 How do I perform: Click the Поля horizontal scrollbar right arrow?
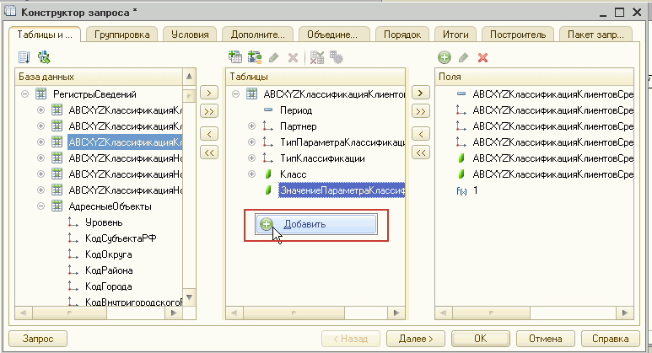coord(625,313)
